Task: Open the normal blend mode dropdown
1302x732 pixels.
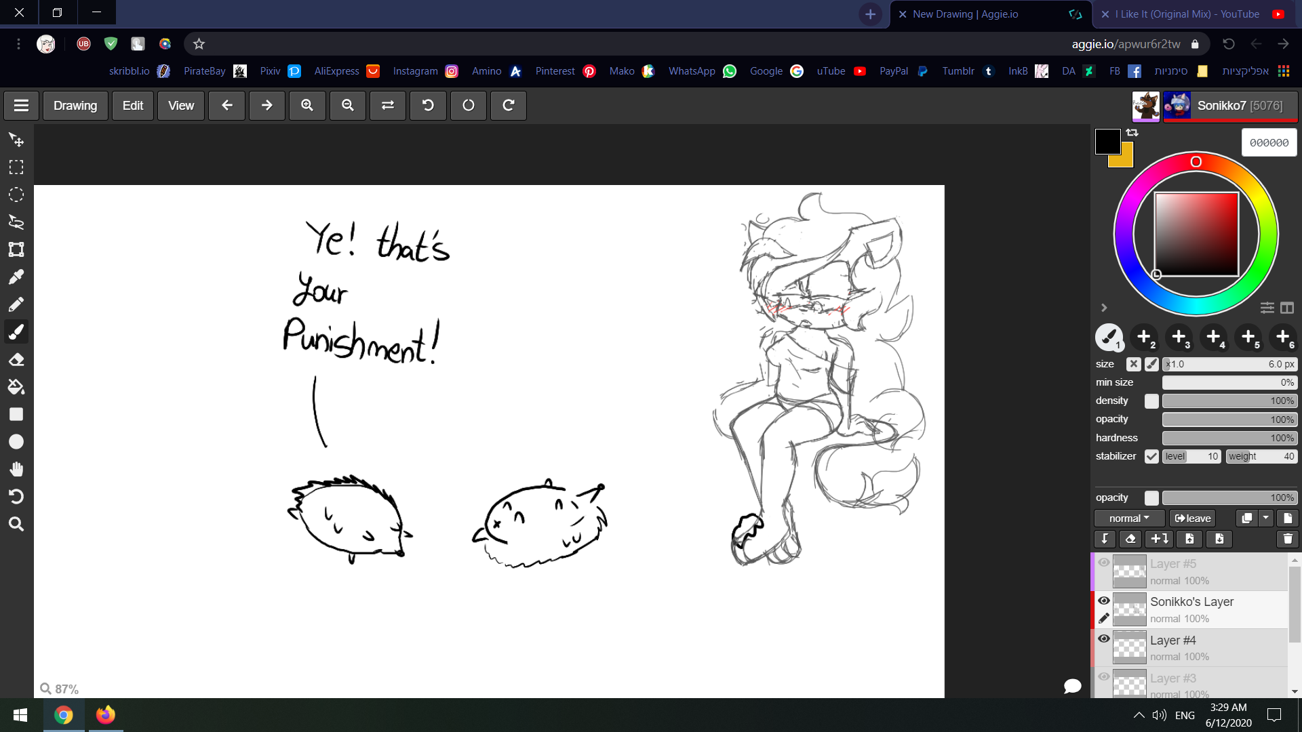Action: [x=1129, y=518]
